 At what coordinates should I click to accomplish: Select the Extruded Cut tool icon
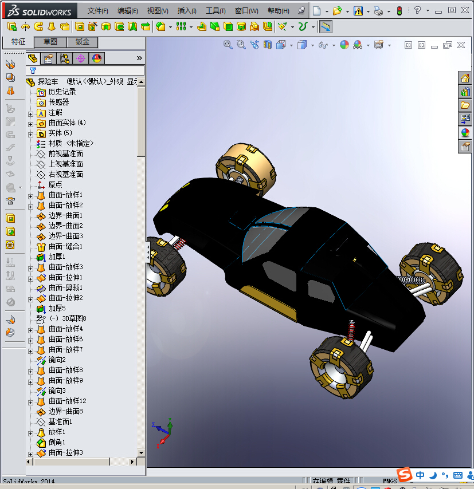pos(80,27)
